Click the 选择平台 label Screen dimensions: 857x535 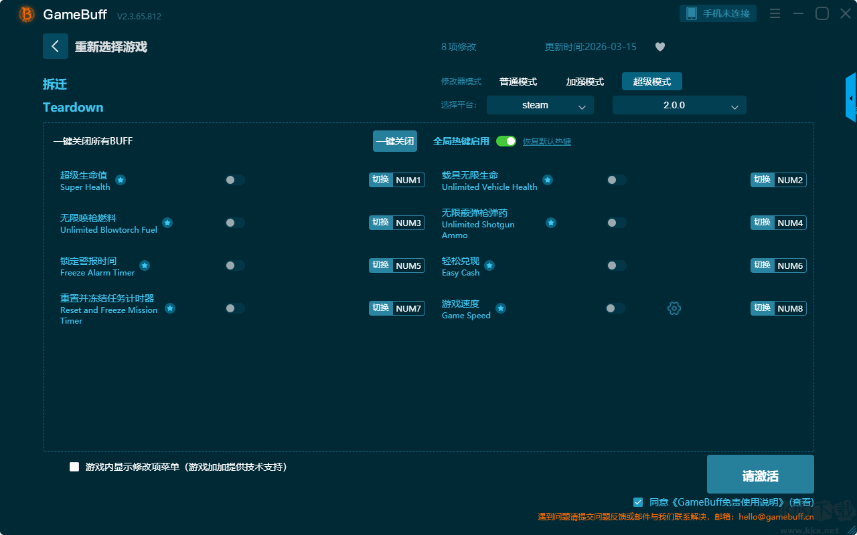pos(459,105)
